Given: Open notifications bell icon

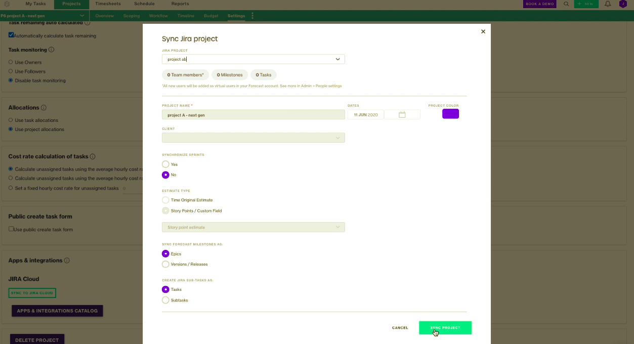Looking at the screenshot, I should (x=608, y=4).
